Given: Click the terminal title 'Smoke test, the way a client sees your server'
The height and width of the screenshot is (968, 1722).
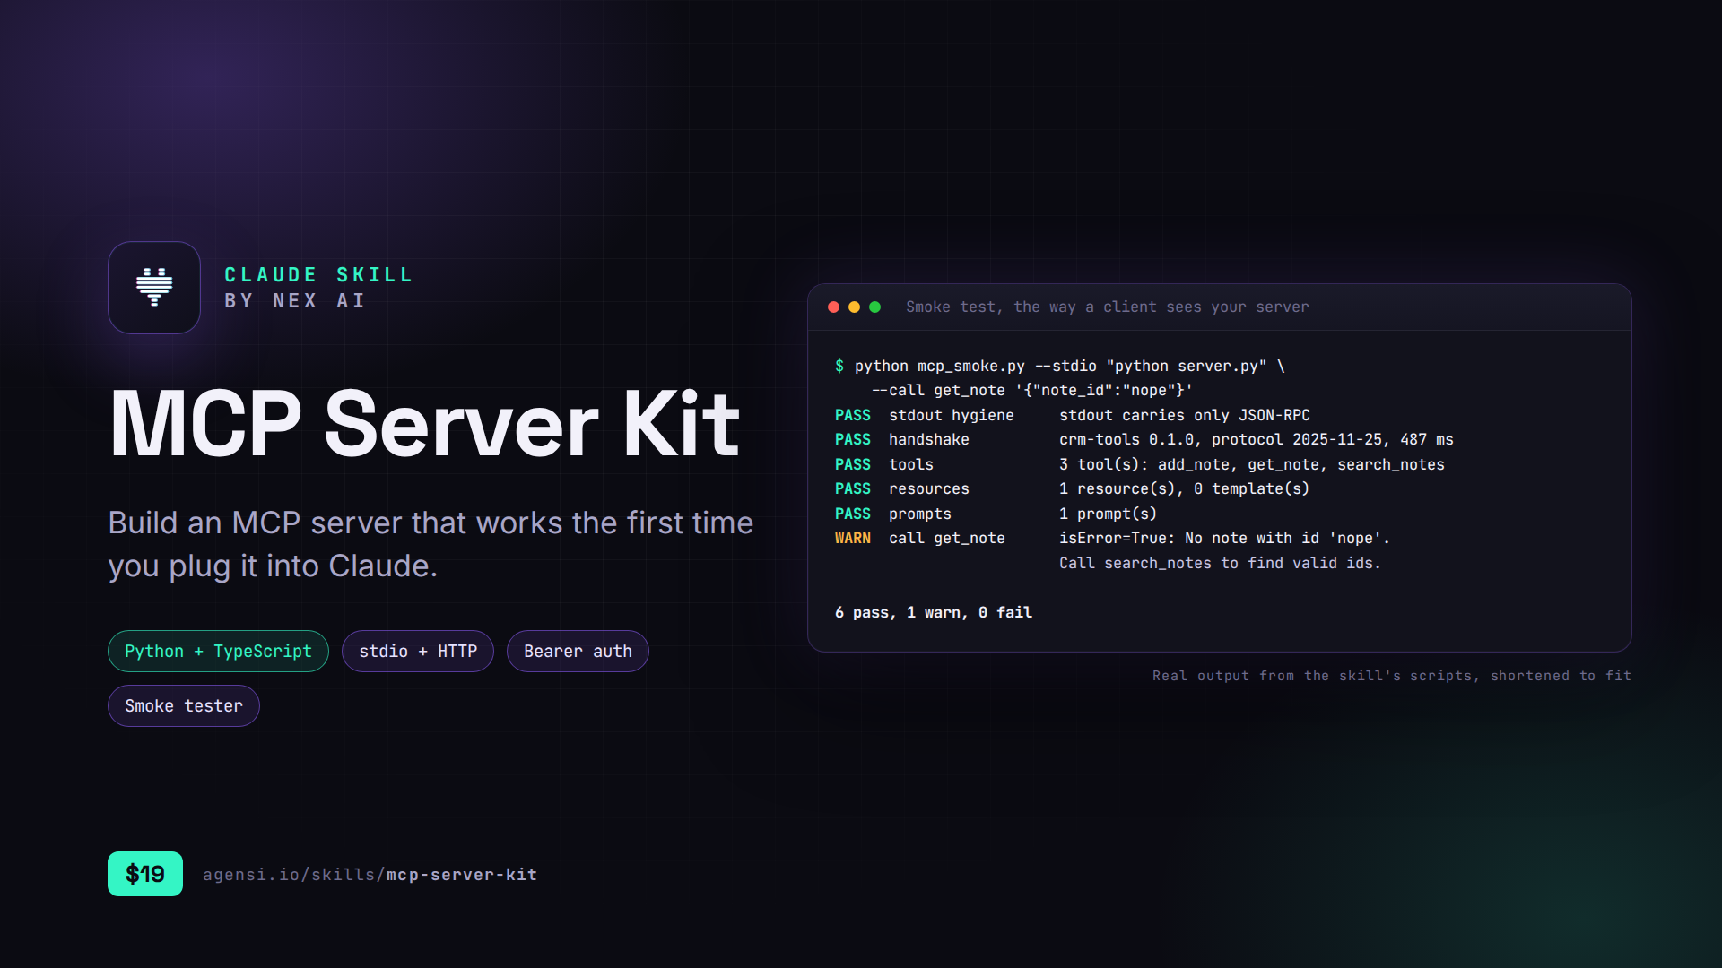Looking at the screenshot, I should pos(1108,307).
